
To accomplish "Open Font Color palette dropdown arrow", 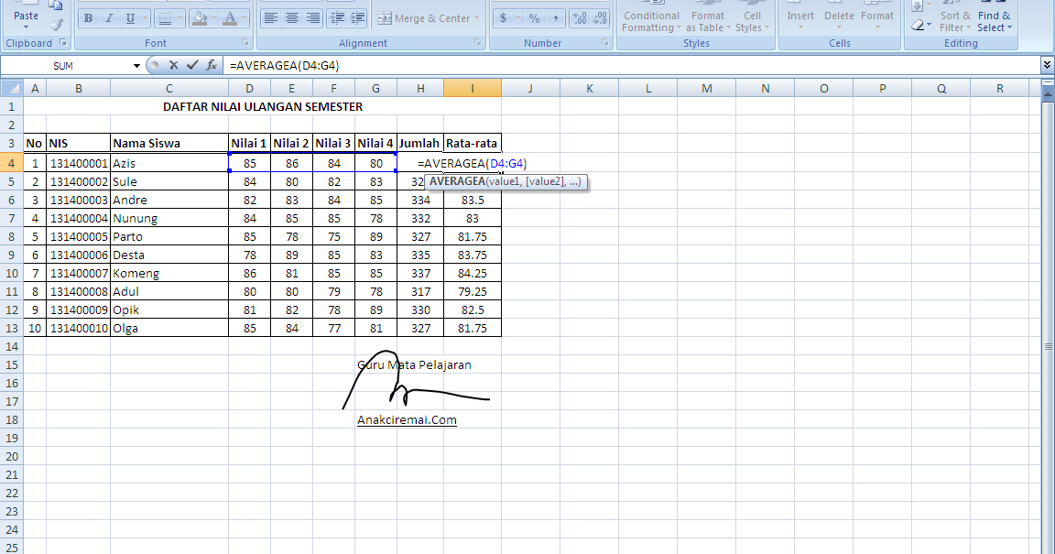I will pos(245,18).
